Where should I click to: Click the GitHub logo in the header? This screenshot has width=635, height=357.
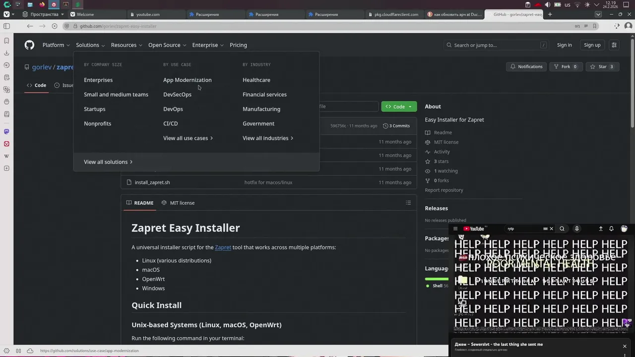click(x=29, y=45)
